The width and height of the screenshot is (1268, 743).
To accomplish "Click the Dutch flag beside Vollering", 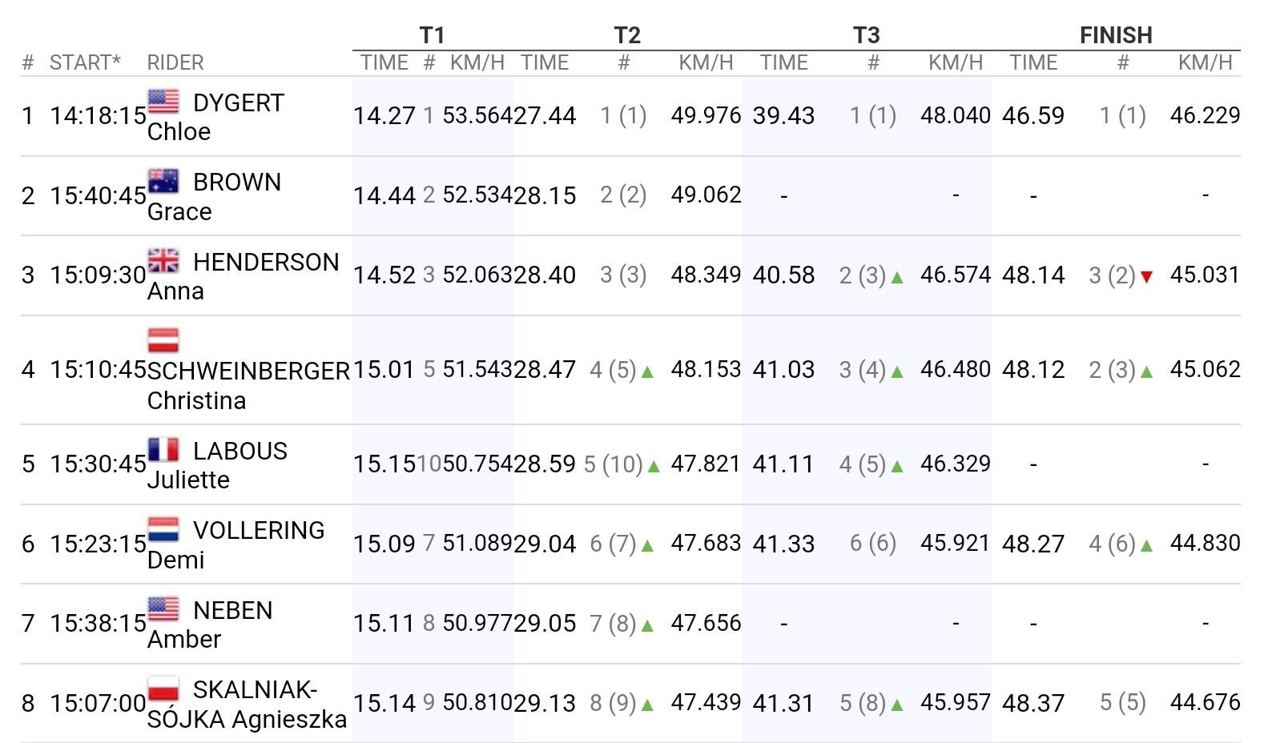I will (163, 529).
